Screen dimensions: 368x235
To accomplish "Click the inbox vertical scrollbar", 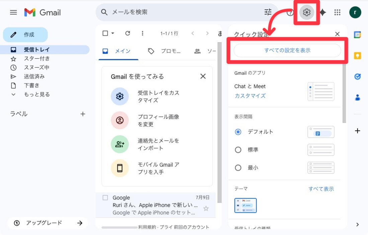I will coord(219,123).
